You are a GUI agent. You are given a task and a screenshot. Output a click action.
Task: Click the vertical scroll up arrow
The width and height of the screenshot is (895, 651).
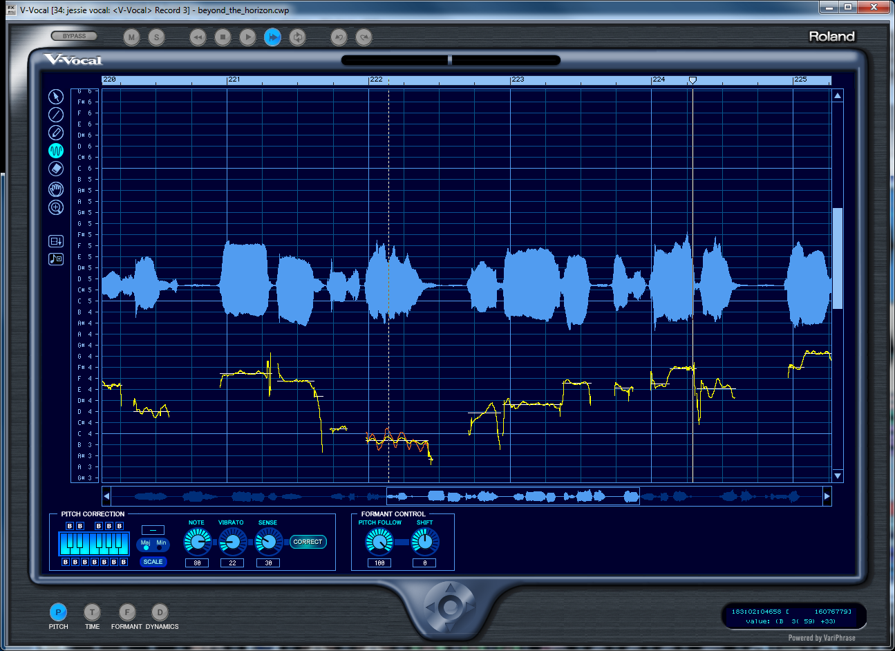click(x=838, y=96)
